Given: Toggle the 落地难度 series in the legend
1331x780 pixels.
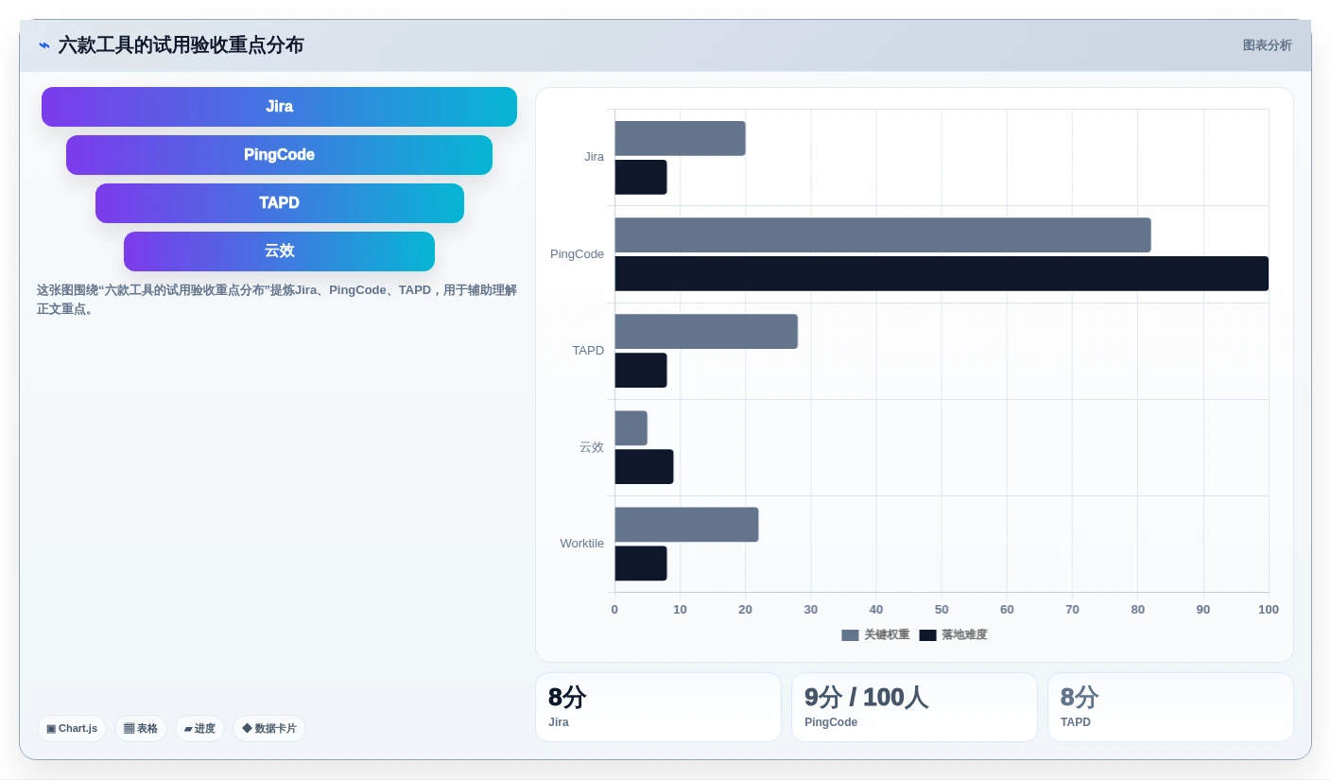Looking at the screenshot, I should pos(953,635).
